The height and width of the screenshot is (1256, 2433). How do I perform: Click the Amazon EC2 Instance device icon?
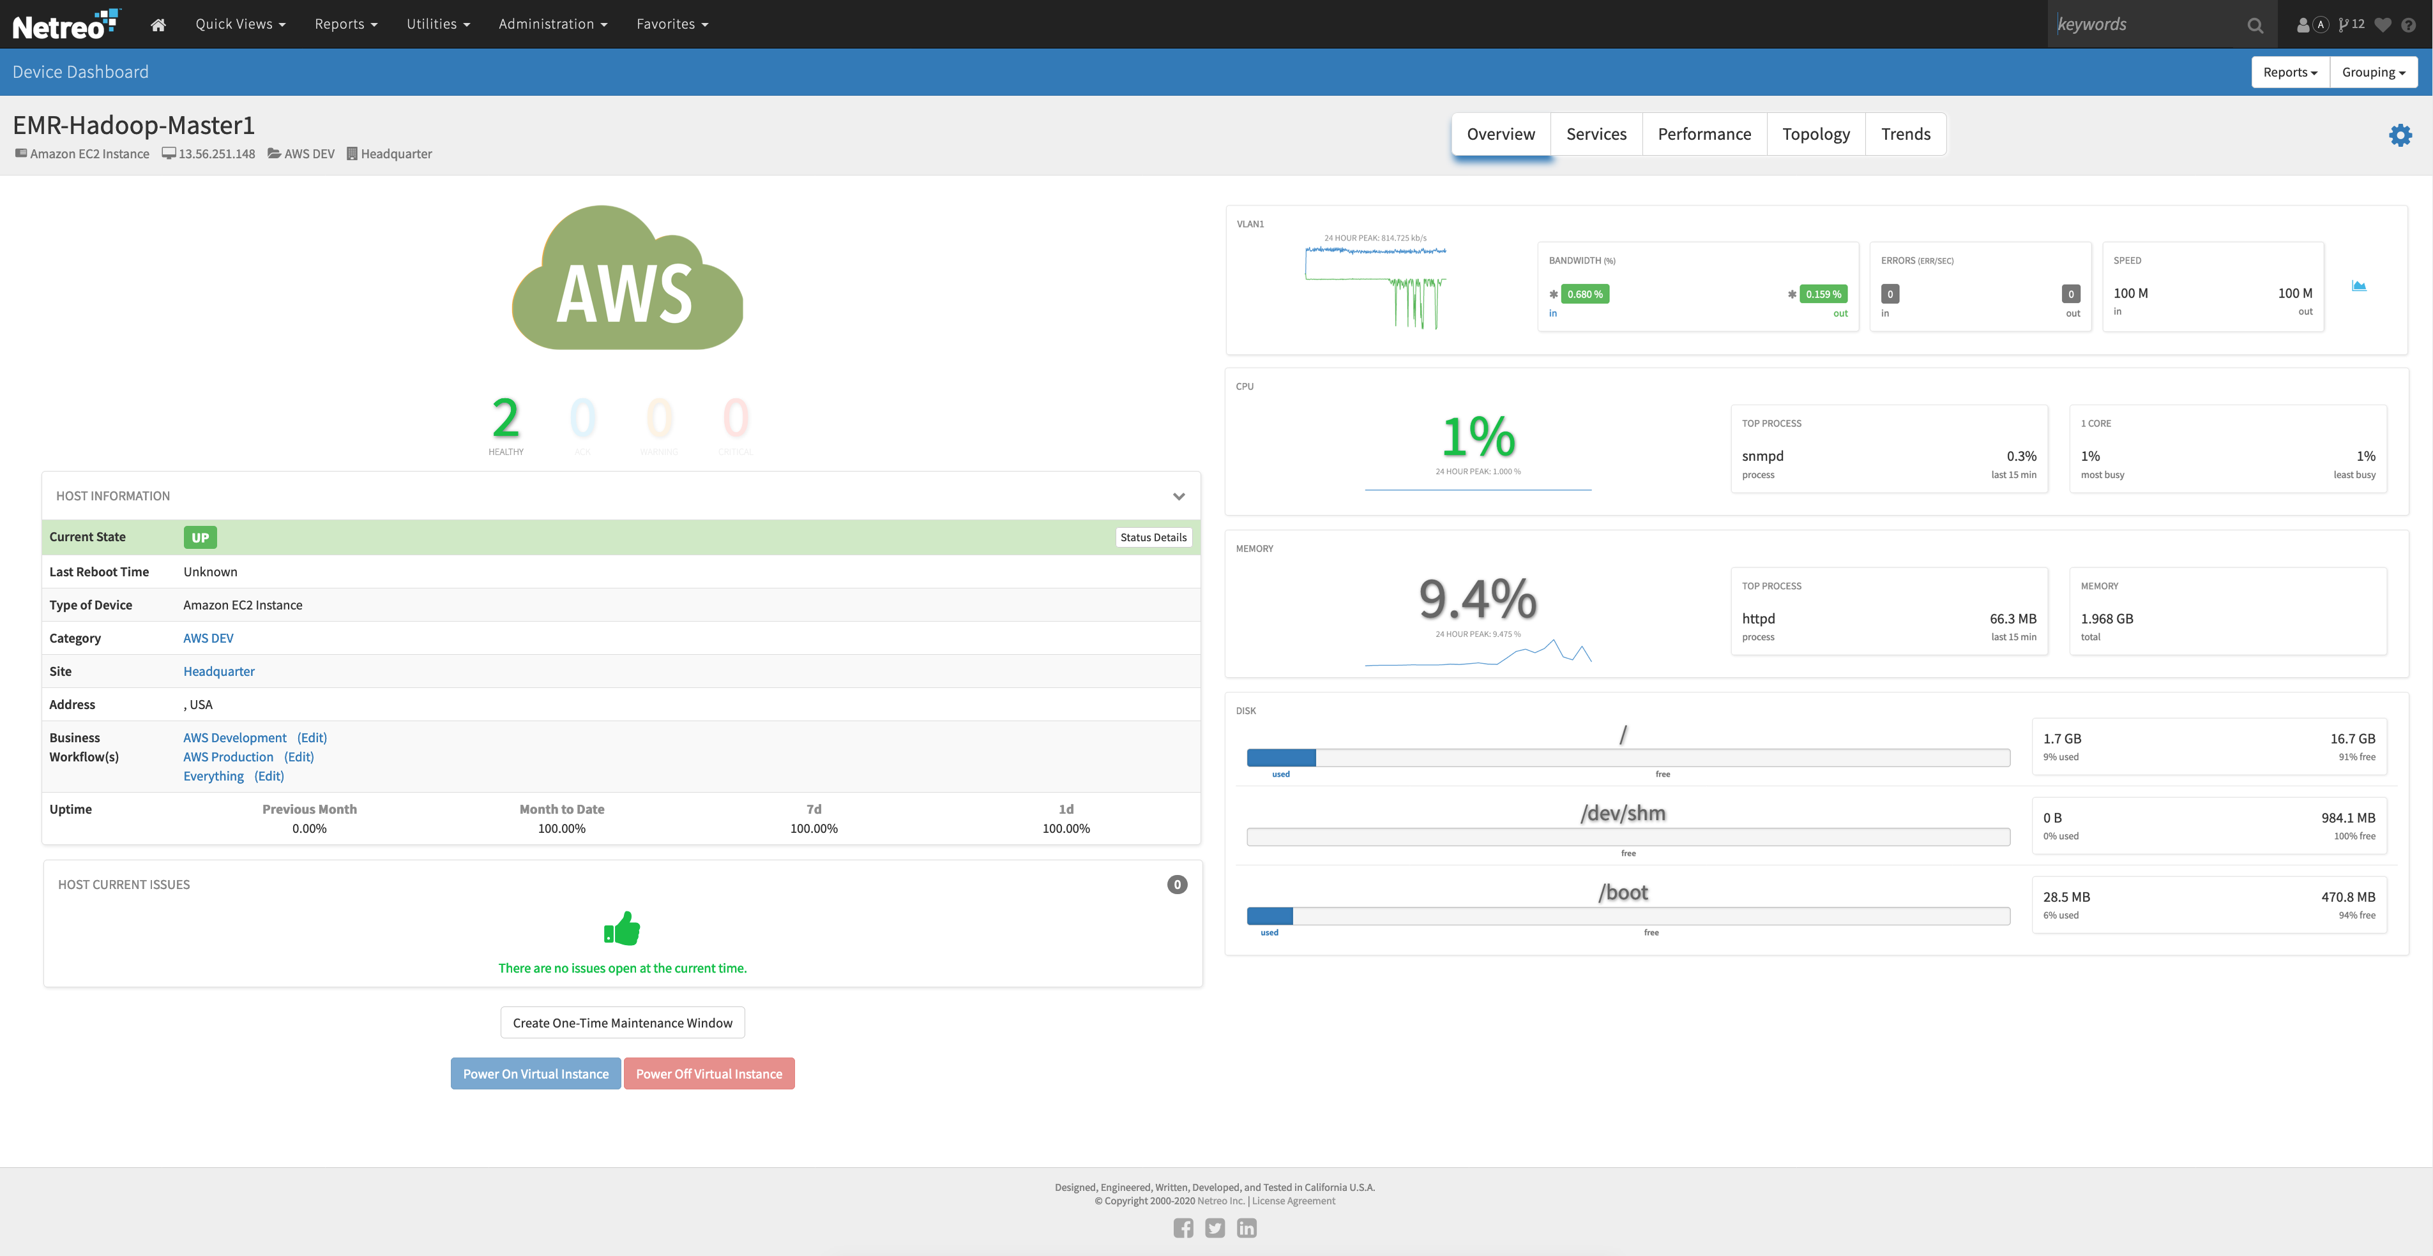tap(21, 153)
